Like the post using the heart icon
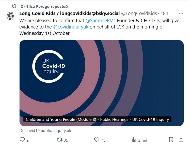Screen dimensions: 190x148 click(97, 140)
